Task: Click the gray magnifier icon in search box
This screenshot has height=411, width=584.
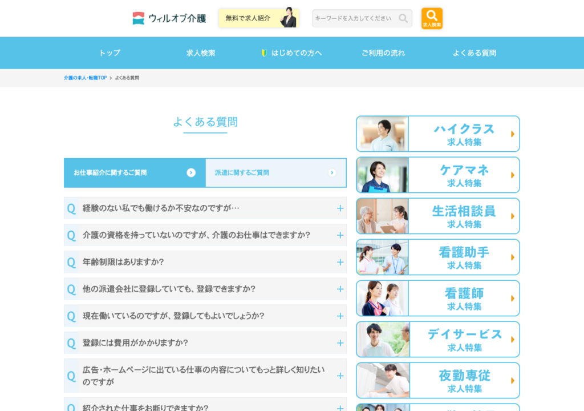Action: tap(403, 18)
